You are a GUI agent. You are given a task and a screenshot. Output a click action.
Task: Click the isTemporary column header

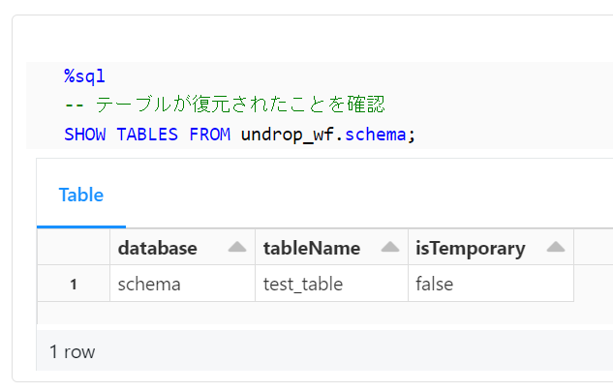click(x=471, y=249)
